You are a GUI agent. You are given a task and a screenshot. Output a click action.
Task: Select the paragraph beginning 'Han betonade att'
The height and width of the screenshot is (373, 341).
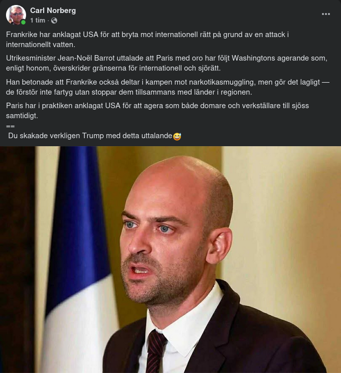pyautogui.click(x=167, y=87)
